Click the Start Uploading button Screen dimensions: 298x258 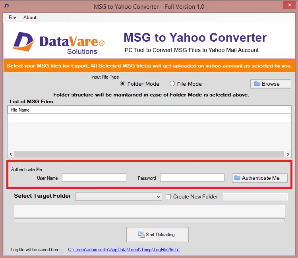pos(158,235)
